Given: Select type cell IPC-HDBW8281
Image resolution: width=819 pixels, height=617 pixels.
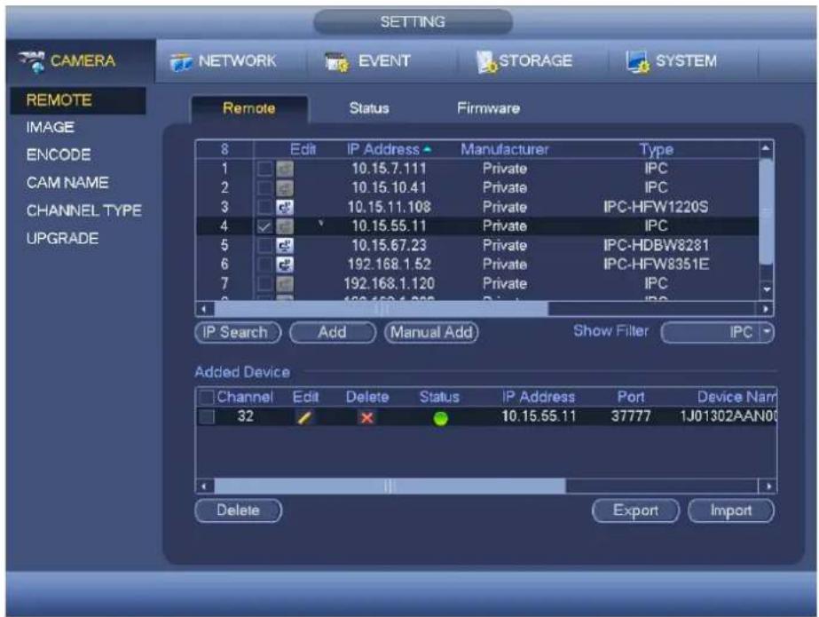Looking at the screenshot, I should pos(656,246).
